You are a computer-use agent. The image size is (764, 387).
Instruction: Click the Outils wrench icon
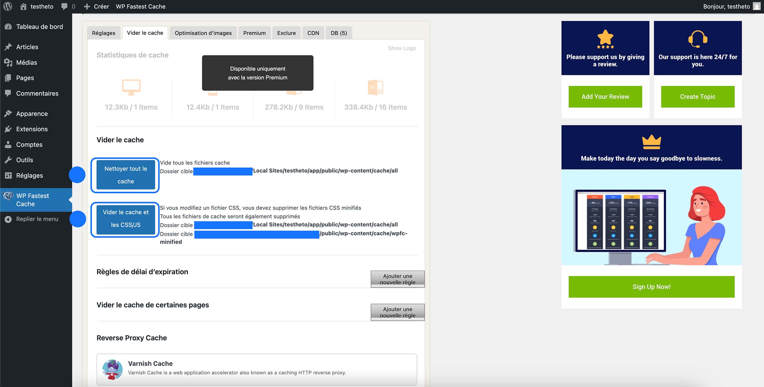point(8,160)
